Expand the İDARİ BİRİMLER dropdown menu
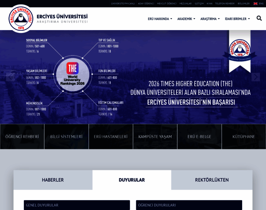This screenshot has height=210, width=266. click(x=237, y=19)
